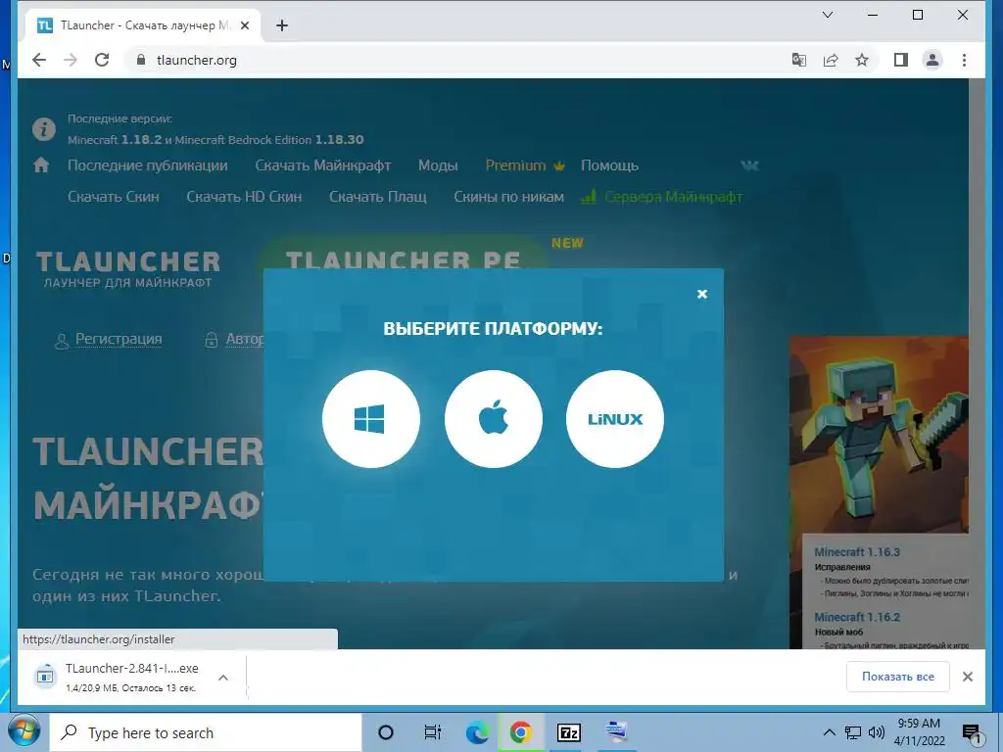
Task: Click the browser forward arrow
Action: (x=71, y=60)
